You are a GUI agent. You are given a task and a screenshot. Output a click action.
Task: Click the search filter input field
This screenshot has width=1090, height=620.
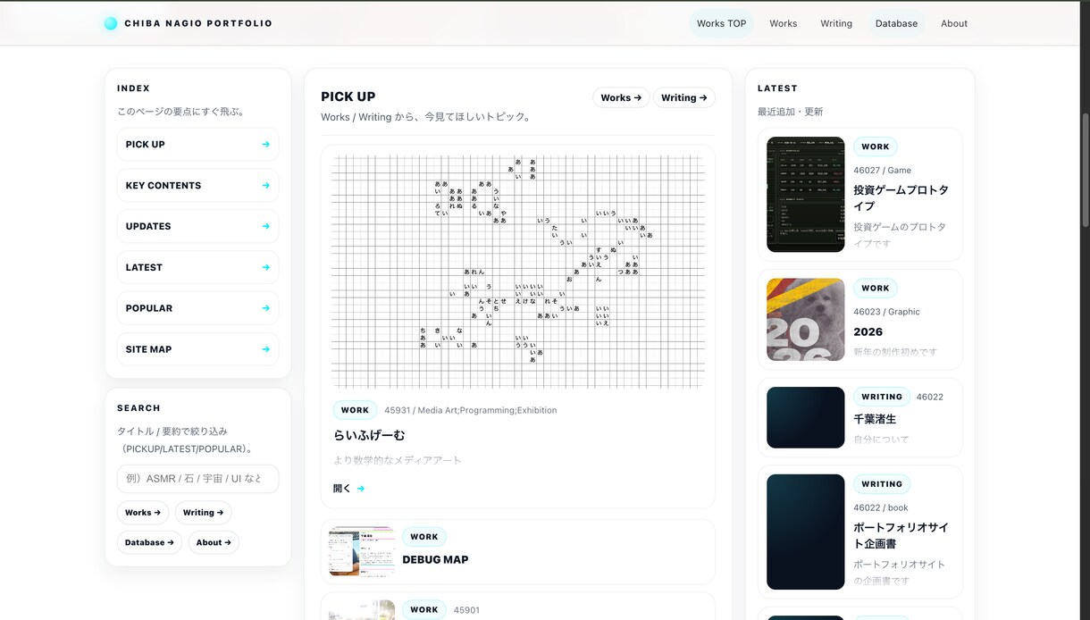point(197,478)
